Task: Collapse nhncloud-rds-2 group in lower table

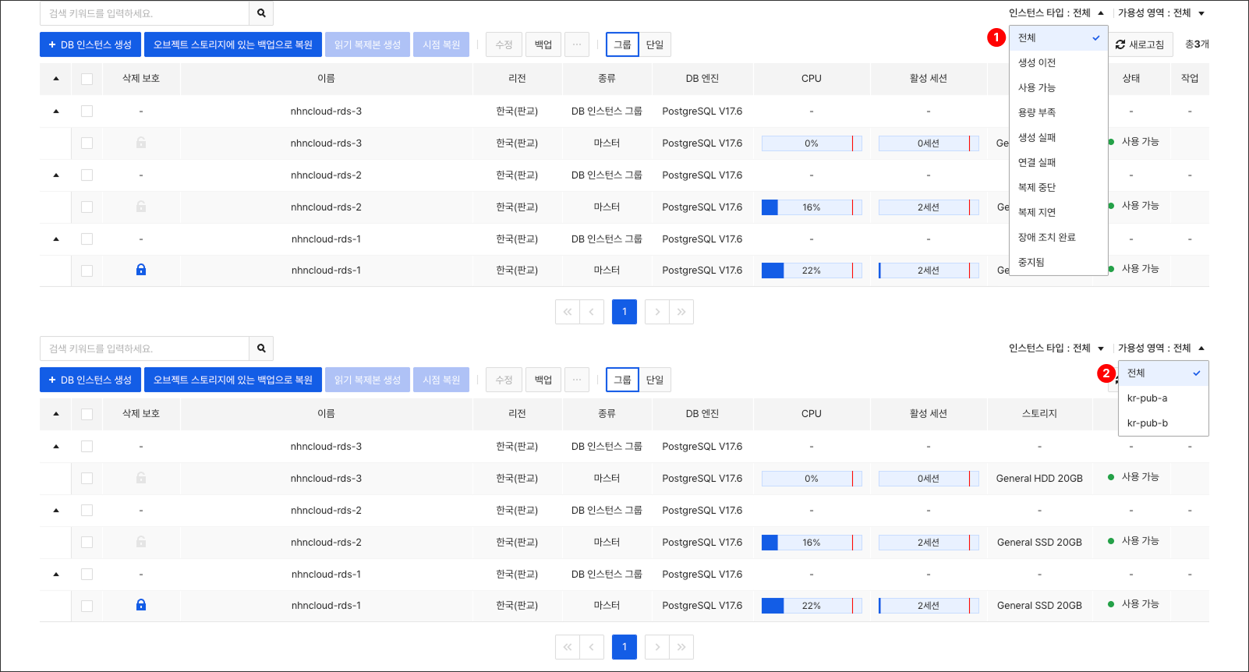Action: 56,511
